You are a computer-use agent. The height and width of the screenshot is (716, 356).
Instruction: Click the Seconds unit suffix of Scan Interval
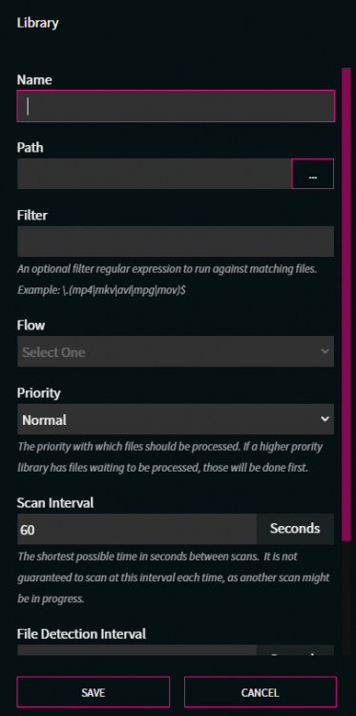295,529
